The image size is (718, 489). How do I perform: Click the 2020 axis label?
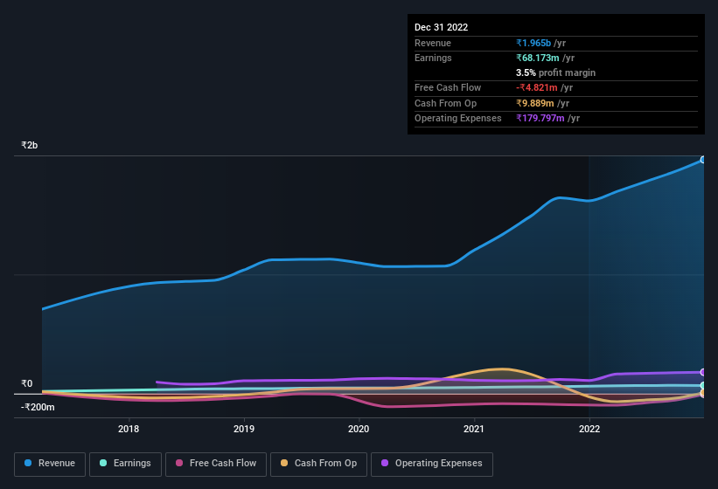pos(359,429)
